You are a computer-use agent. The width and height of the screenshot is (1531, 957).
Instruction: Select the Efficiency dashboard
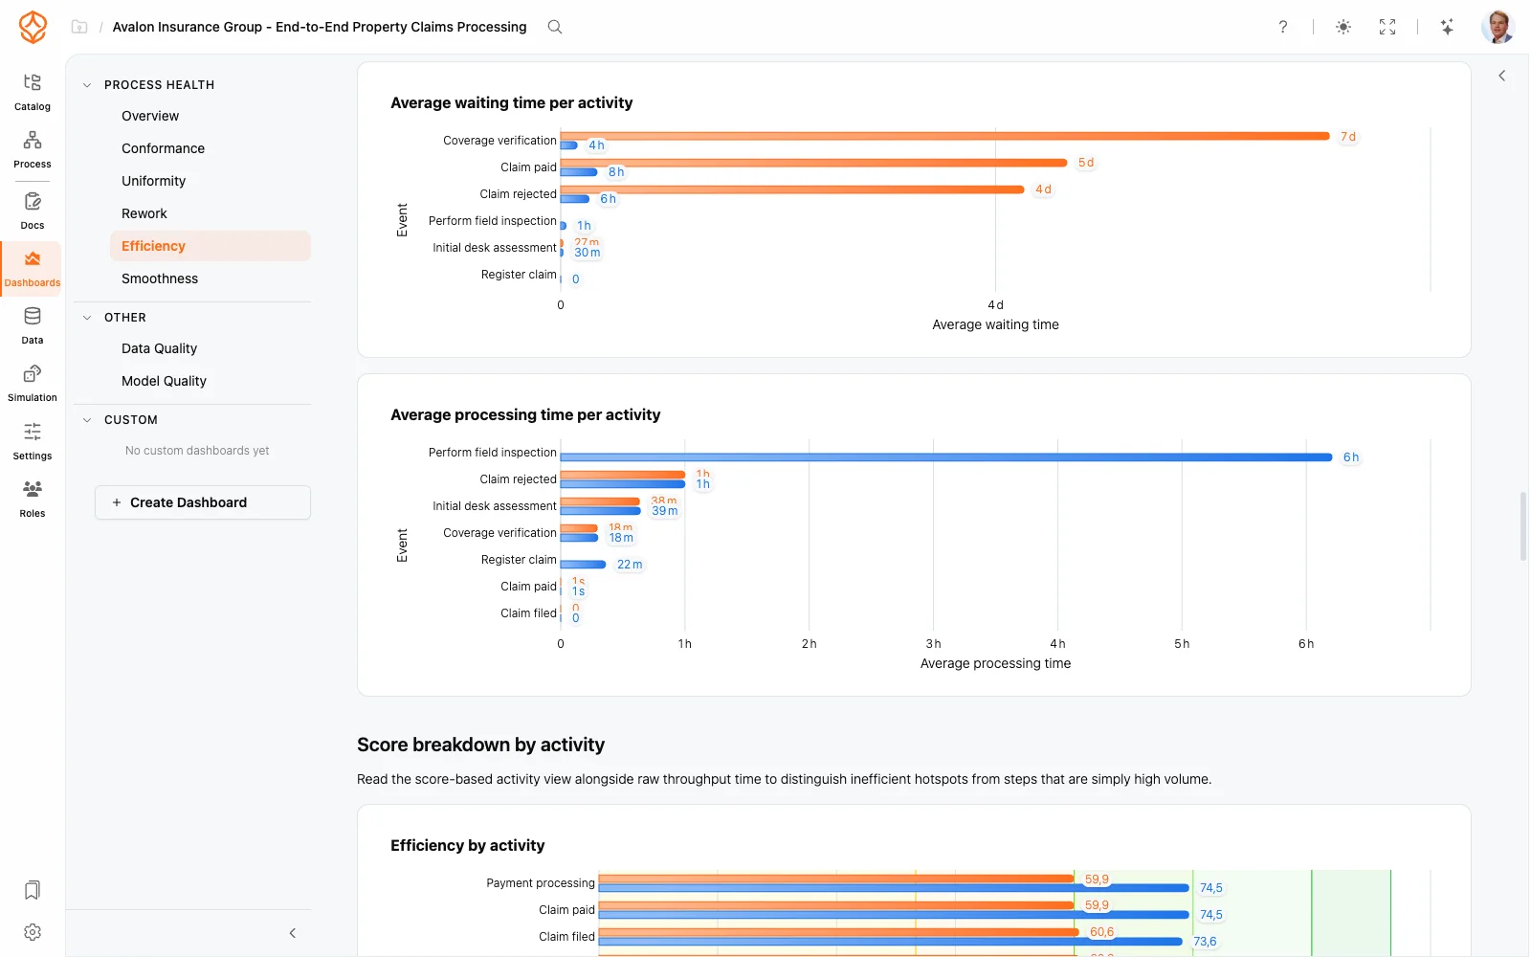tap(211, 246)
